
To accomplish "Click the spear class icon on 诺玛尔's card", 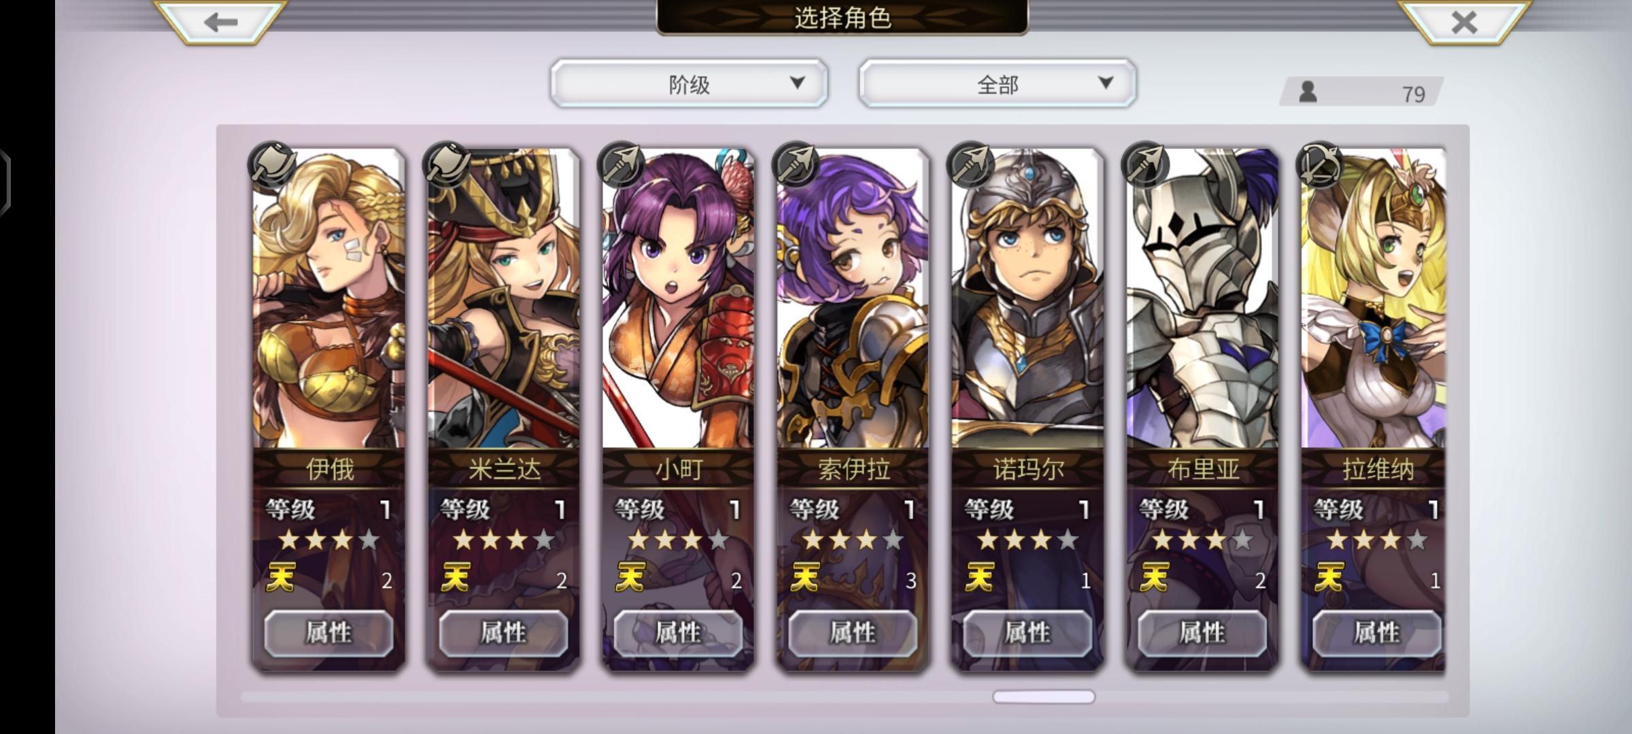I will [971, 164].
